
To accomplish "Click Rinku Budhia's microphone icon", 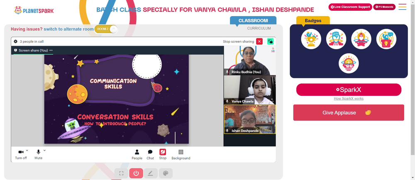I will pos(227,72).
